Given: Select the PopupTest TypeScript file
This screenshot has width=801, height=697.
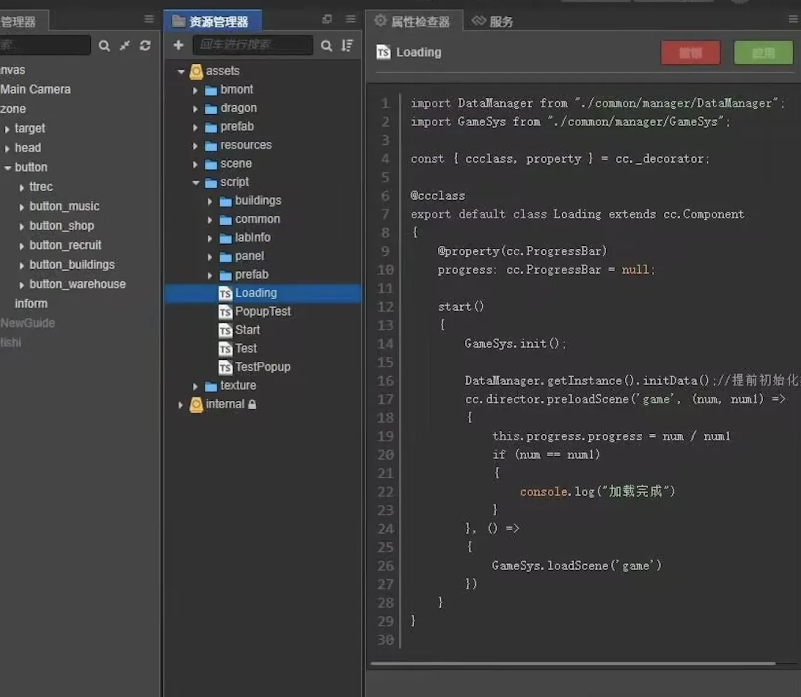Looking at the screenshot, I should coord(262,311).
